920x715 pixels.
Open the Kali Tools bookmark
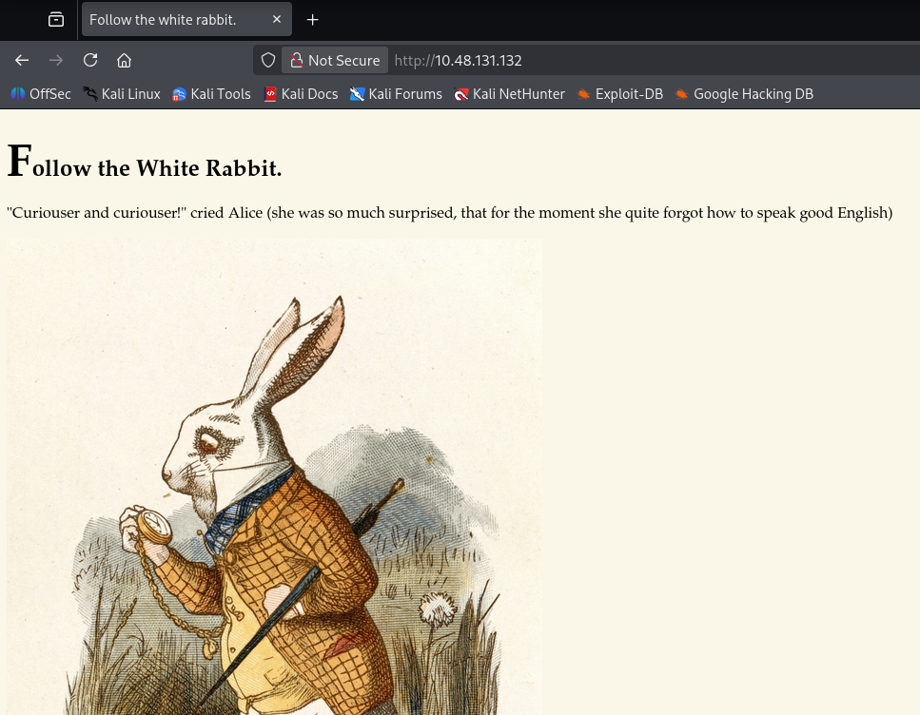tap(211, 93)
